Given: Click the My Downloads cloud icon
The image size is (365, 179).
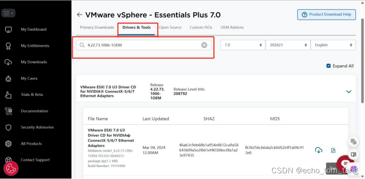Looking at the screenshot, I should tap(8, 62).
